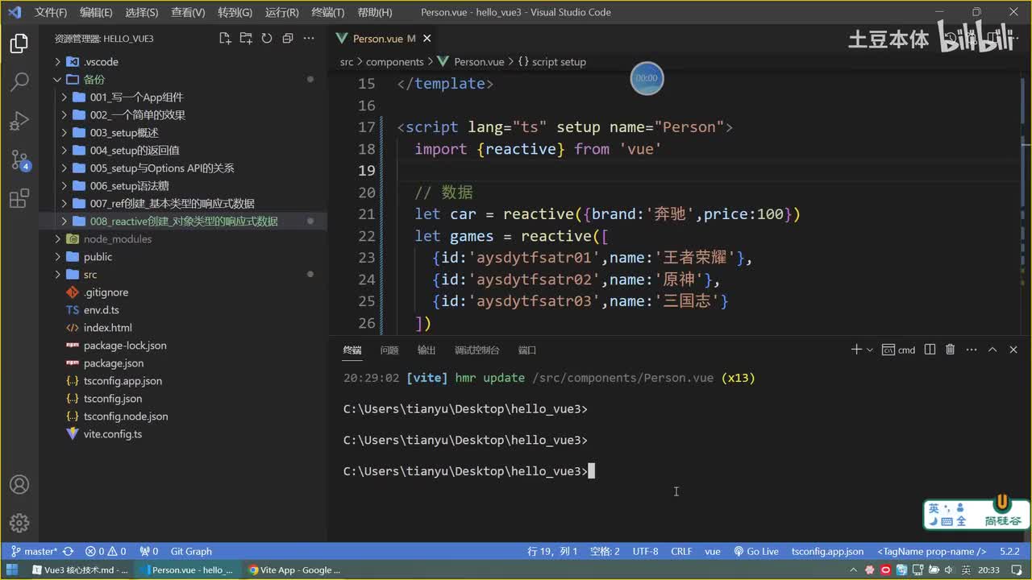Open the Search view in activity bar

click(x=19, y=81)
